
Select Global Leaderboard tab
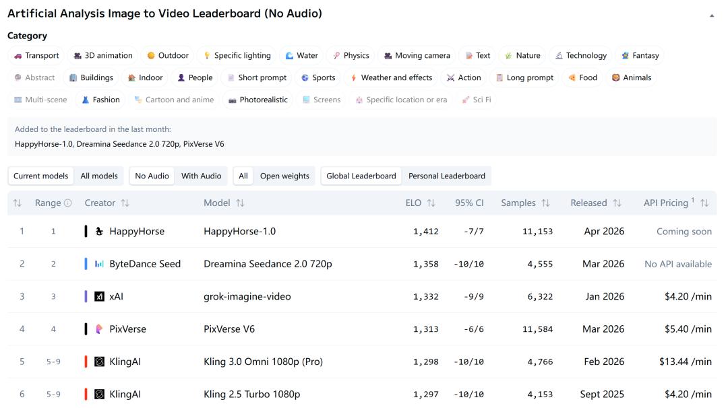[361, 176]
